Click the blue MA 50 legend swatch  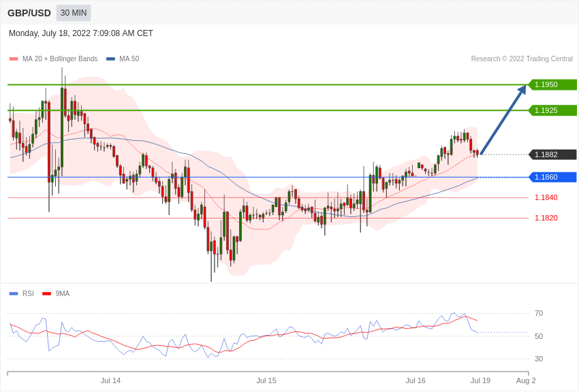click(110, 59)
